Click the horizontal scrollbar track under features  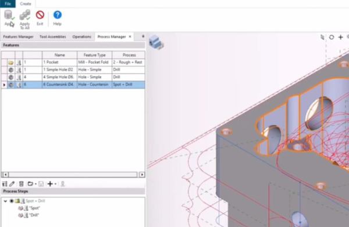[73, 175]
